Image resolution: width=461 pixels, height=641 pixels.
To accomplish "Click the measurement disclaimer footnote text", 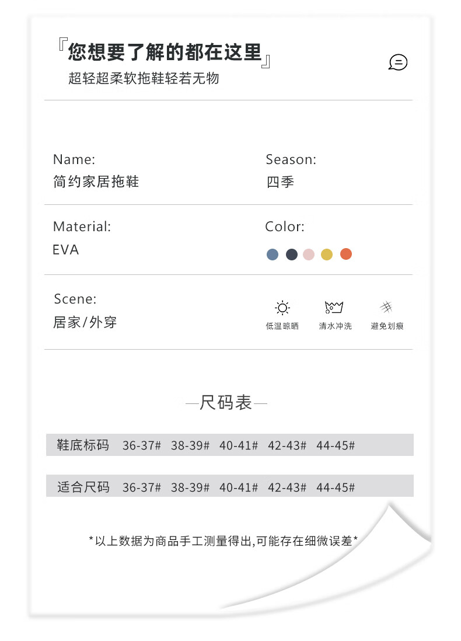I will [223, 541].
